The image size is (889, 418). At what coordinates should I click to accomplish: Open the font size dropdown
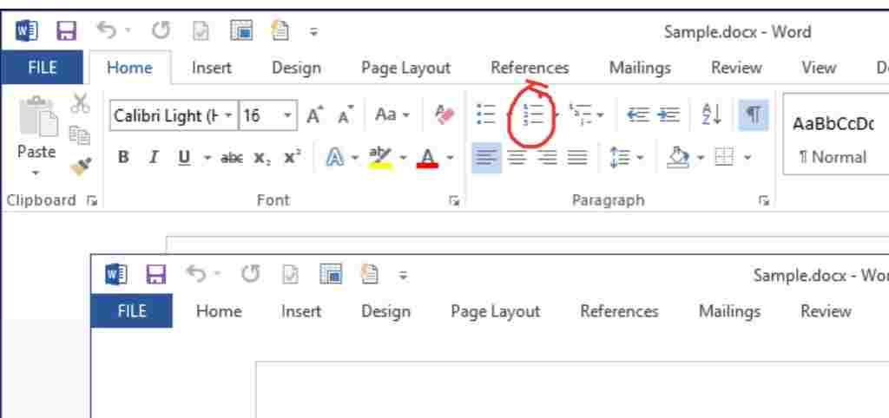[286, 115]
